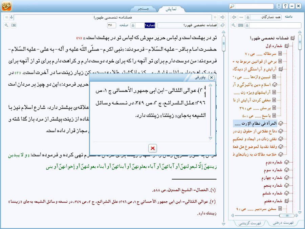Image resolution: width=305 pixels, height=229 pixels.
Task: Switch to the جستجو tab
Action: pos(143,9)
